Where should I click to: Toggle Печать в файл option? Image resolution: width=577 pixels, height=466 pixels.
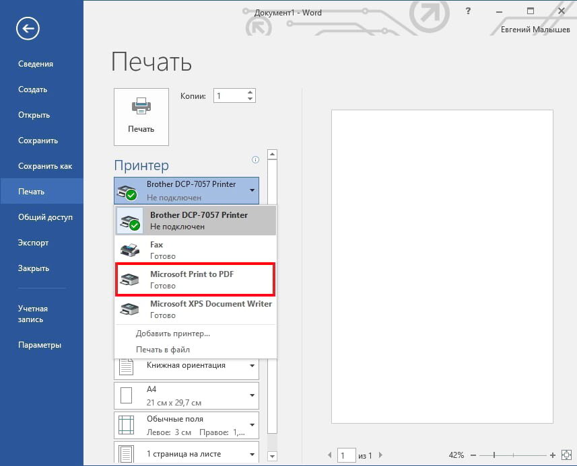[x=163, y=350]
